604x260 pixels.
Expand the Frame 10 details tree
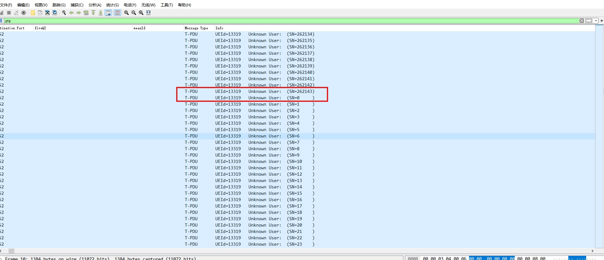2,258
